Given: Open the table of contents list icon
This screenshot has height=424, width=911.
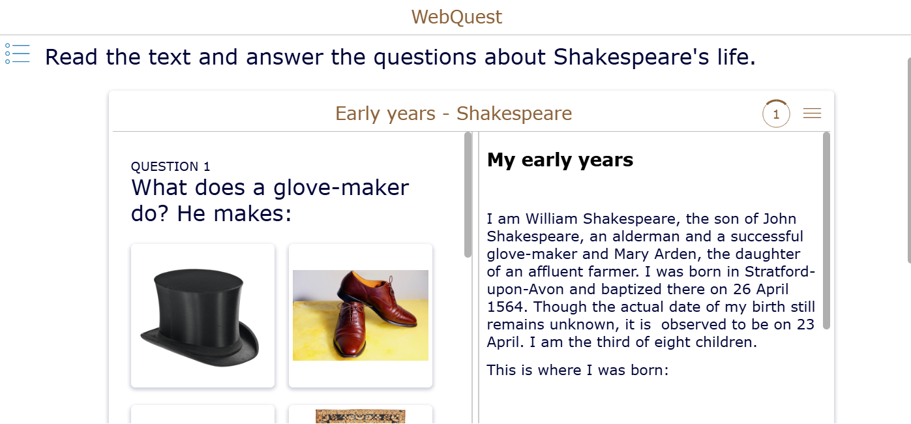Looking at the screenshot, I should pos(18,53).
